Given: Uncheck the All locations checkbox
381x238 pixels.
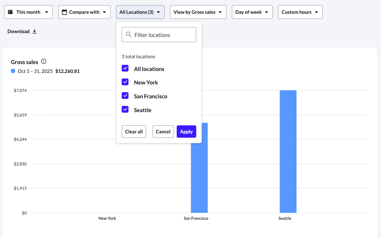Looking at the screenshot, I should coord(125,68).
